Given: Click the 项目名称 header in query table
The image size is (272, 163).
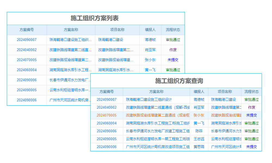Looking at the screenshot, I should pyautogui.click(x=225, y=92).
